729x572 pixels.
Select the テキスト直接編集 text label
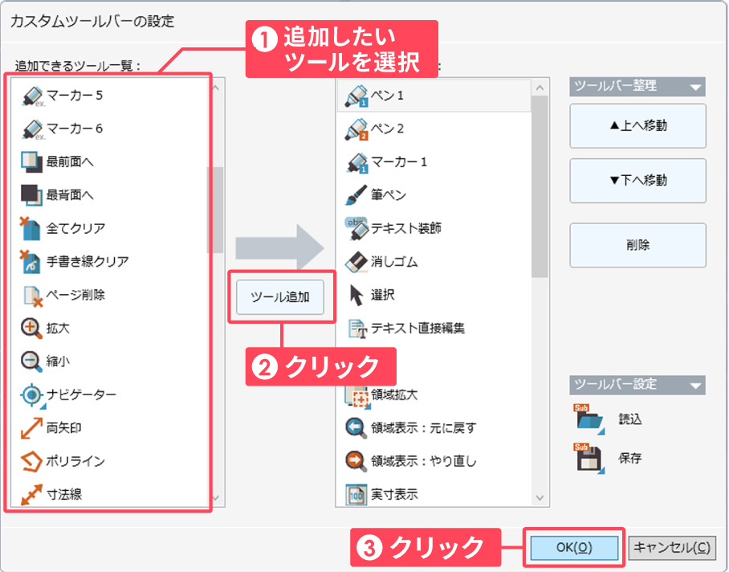tap(417, 329)
